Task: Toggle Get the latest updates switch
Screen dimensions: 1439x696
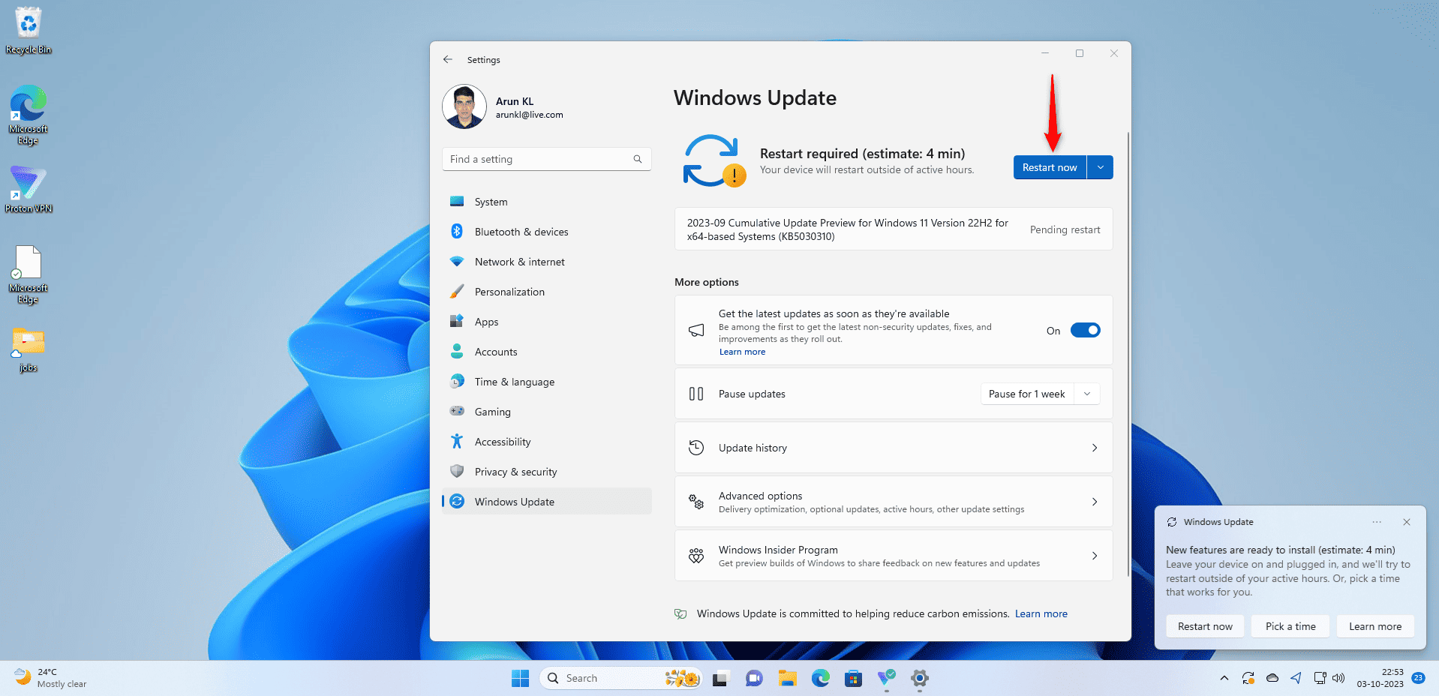Action: point(1085,330)
